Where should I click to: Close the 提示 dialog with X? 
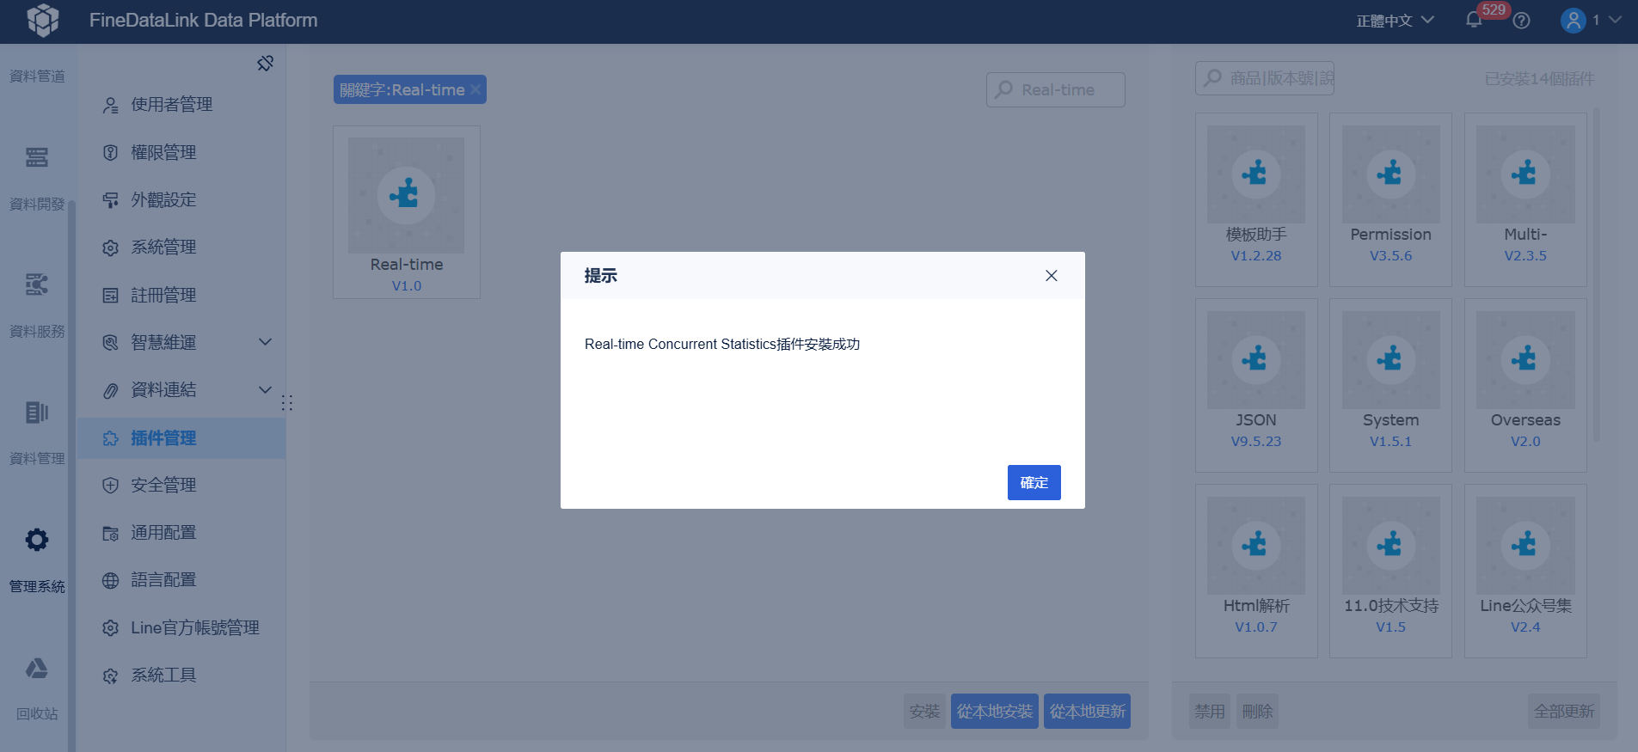1051,276
